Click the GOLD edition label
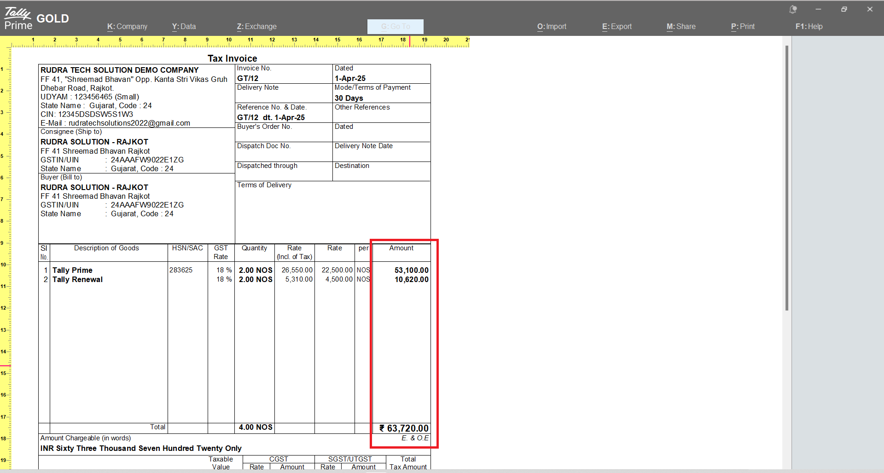Screen dimensions: 884x473 pyautogui.click(x=52, y=18)
